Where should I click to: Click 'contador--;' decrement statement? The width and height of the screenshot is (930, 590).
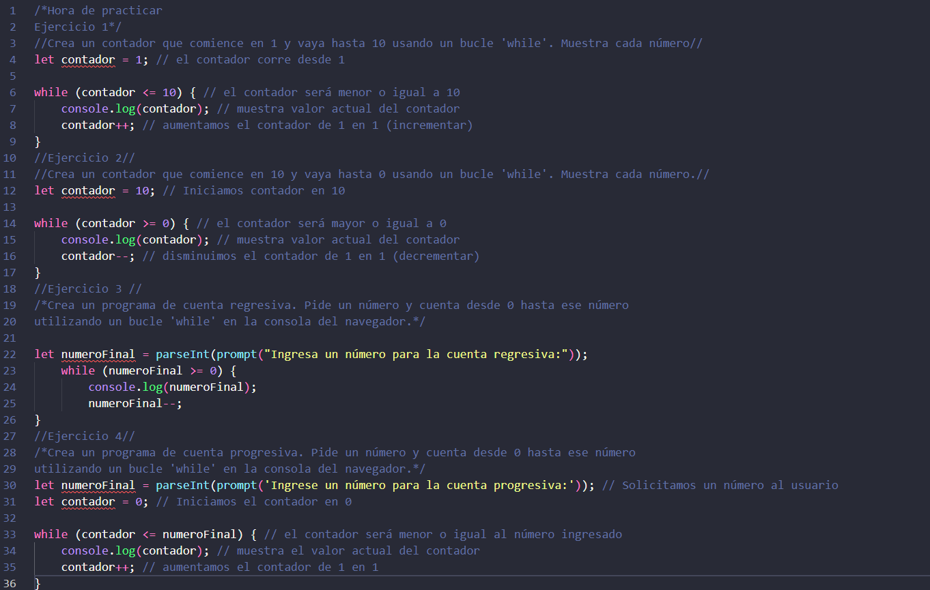[x=98, y=256]
